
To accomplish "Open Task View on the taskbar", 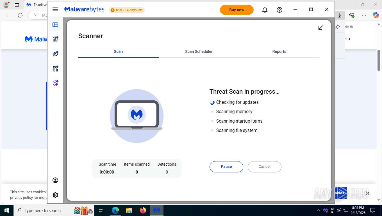I will coord(101,210).
